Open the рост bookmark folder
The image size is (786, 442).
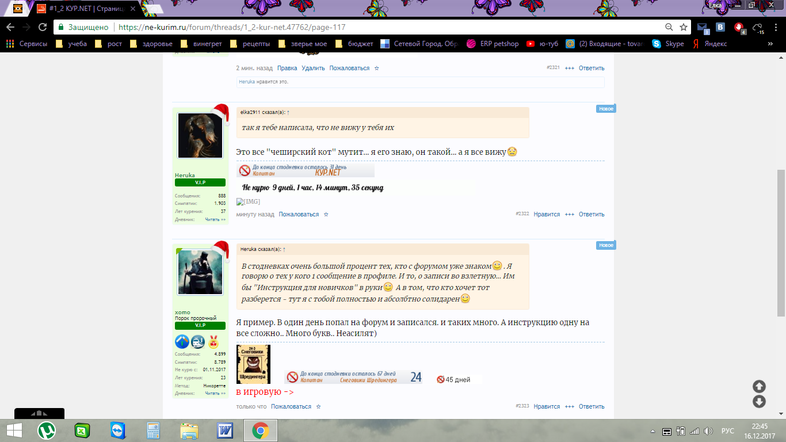[x=109, y=44]
